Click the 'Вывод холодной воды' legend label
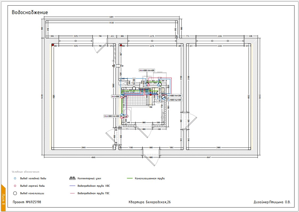 pyautogui.click(x=33, y=178)
